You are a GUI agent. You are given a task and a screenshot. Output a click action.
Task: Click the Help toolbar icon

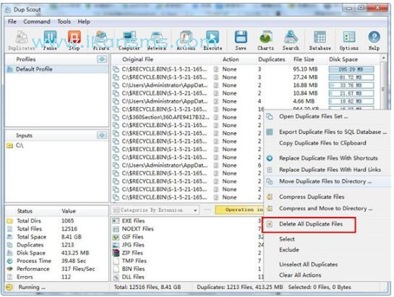374,40
